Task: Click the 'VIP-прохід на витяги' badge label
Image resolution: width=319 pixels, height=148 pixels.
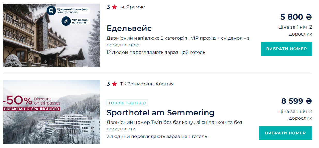Action: (80, 21)
